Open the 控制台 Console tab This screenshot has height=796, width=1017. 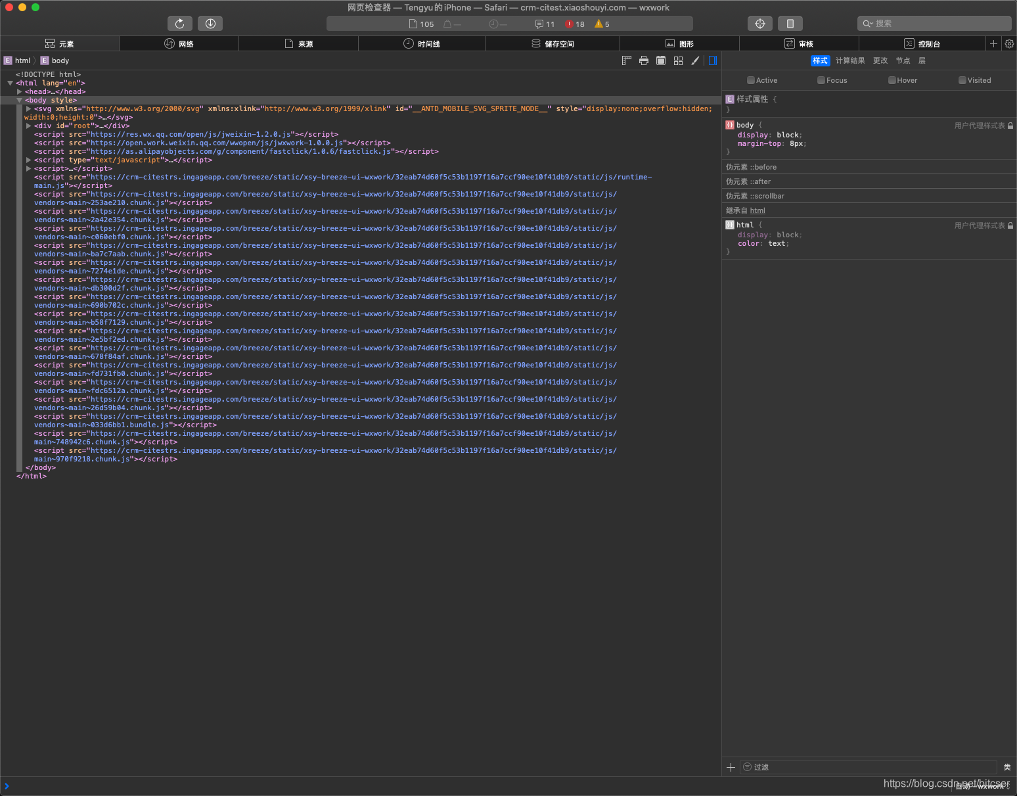click(922, 43)
